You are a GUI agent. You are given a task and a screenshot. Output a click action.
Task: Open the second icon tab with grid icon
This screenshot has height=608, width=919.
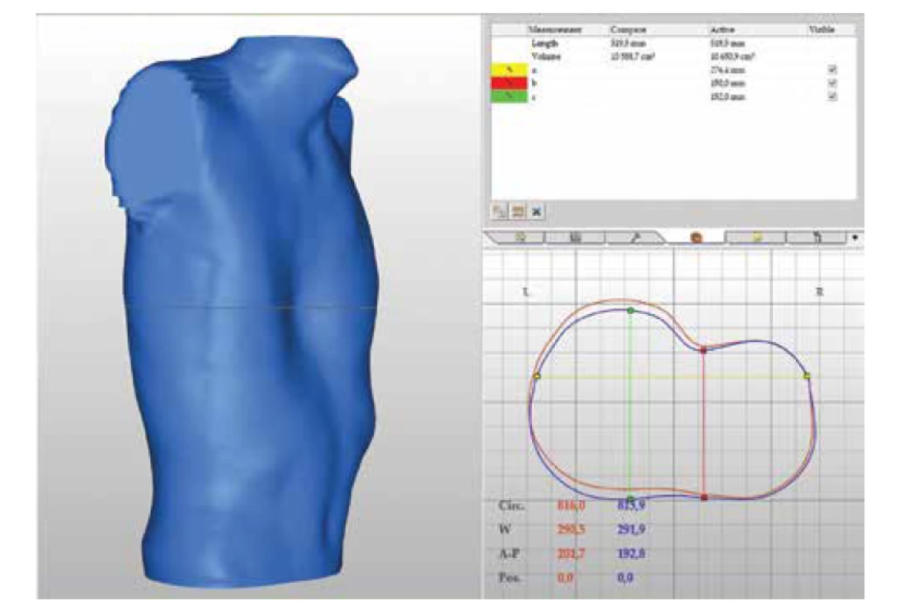click(575, 238)
